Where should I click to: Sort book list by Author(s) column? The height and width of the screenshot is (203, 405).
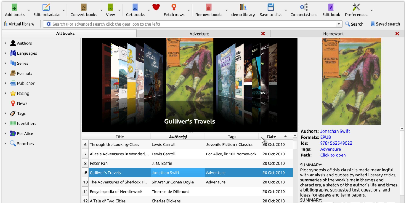coord(178,137)
